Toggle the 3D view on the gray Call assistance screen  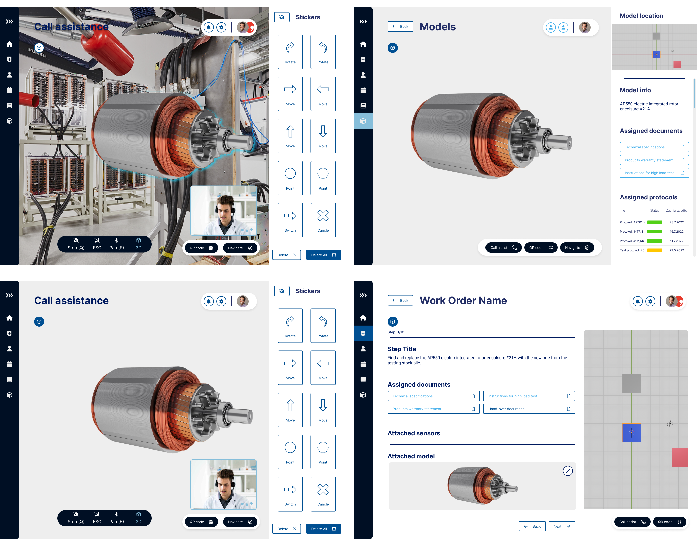138,518
